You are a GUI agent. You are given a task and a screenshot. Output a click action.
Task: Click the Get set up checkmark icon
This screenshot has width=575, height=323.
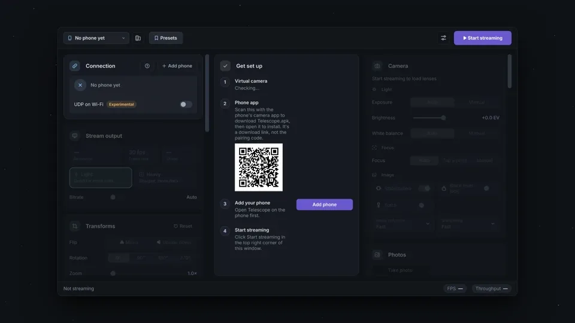pyautogui.click(x=225, y=66)
